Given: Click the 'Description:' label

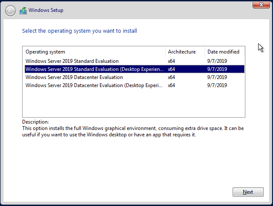Looking at the screenshot, I should [36, 122].
